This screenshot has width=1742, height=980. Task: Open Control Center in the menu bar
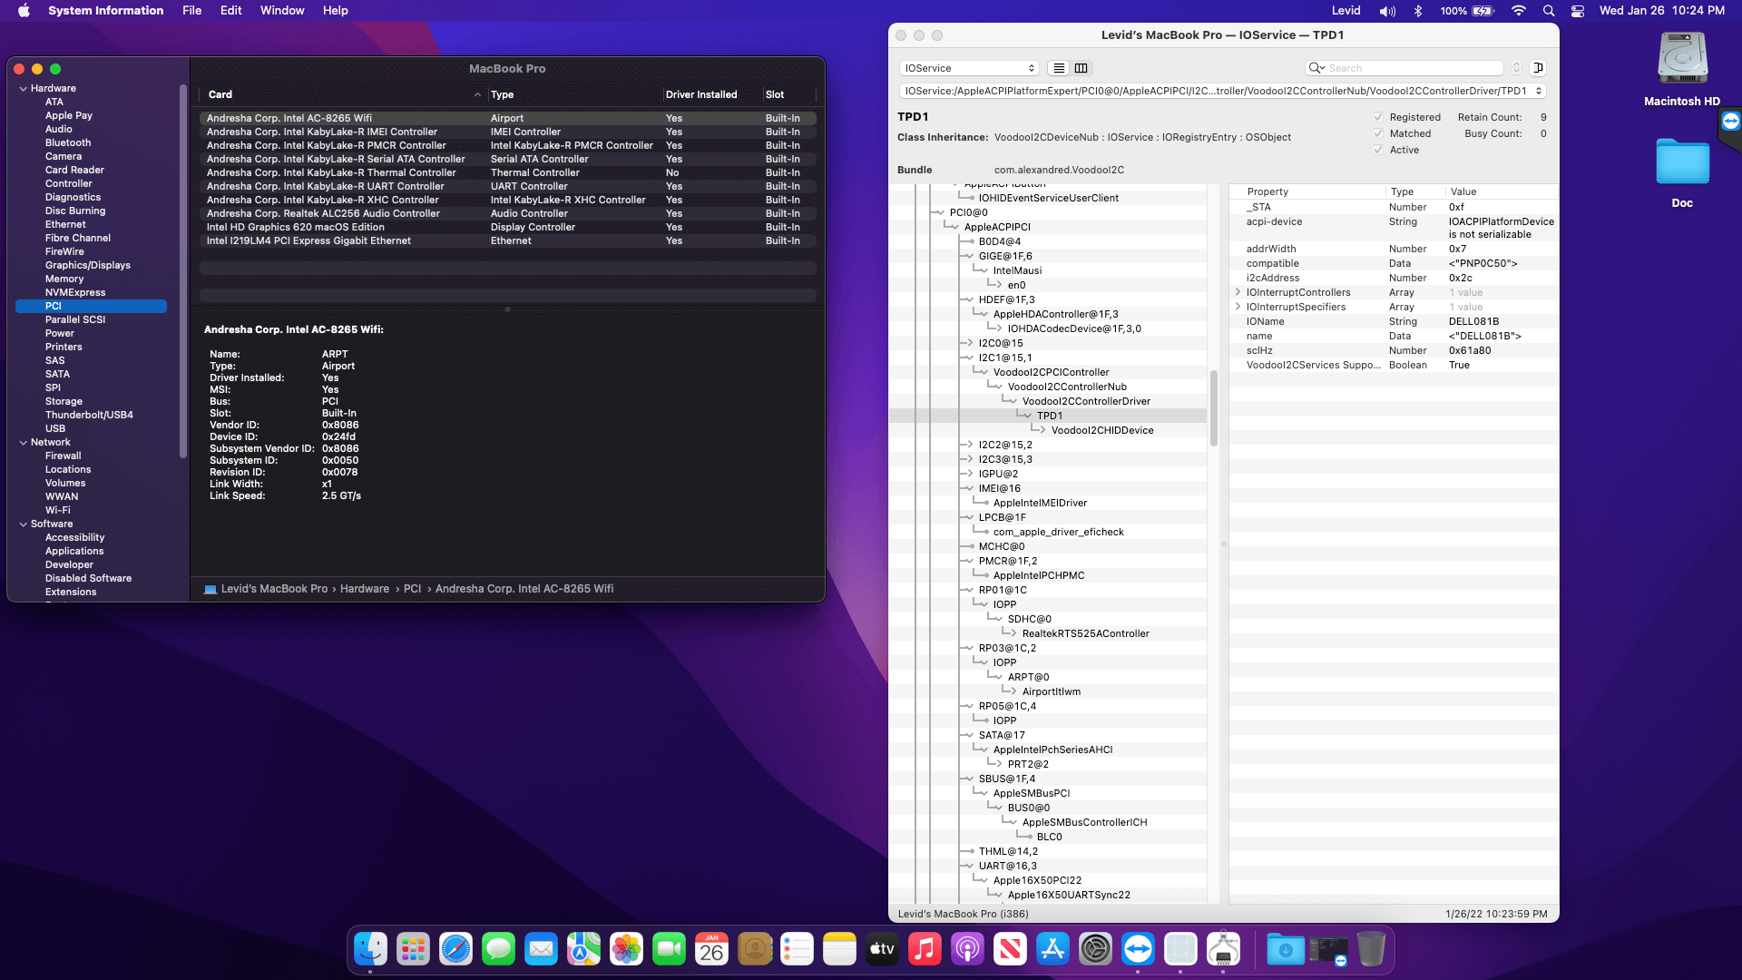[x=1578, y=11]
